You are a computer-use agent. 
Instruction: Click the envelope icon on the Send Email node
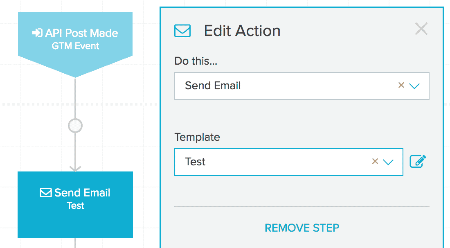click(x=46, y=193)
